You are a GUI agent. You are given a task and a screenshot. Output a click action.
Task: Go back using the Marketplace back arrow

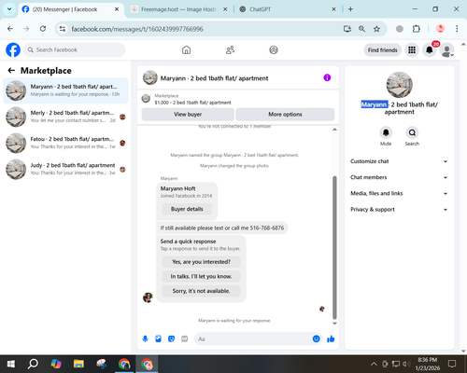pos(11,71)
